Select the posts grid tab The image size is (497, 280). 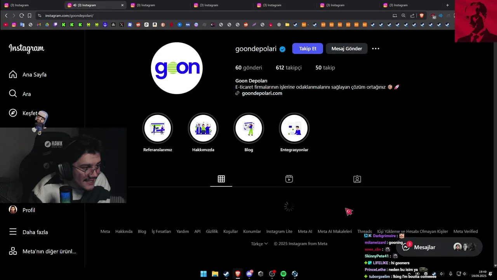(x=221, y=179)
